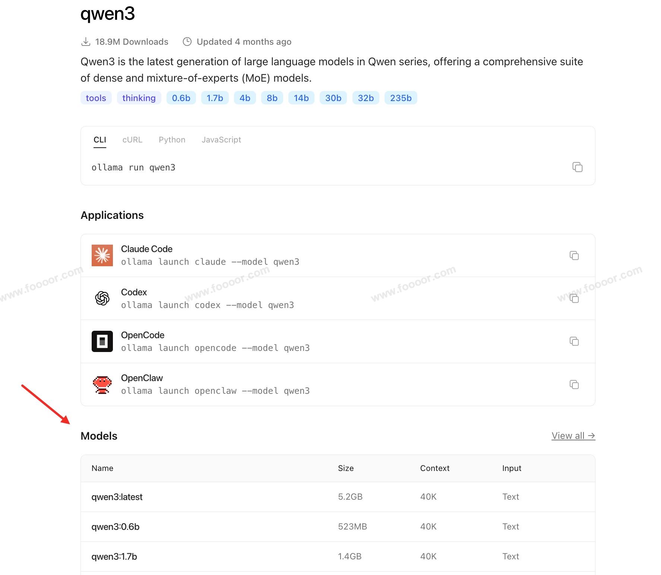Copy the Claude Code launch command
The height and width of the screenshot is (575, 661).
[574, 255]
